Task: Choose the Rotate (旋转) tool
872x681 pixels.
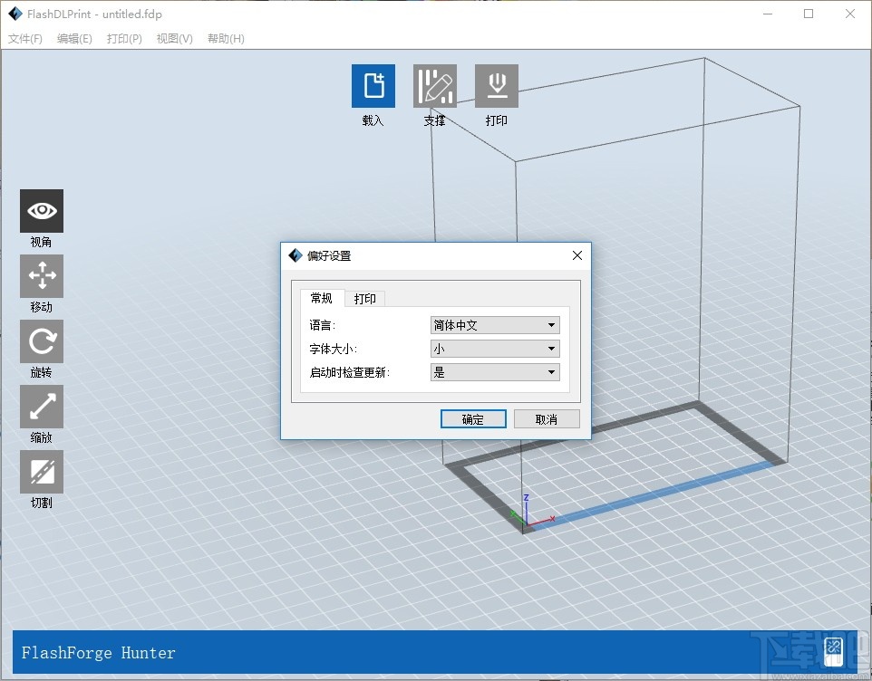Action: pyautogui.click(x=41, y=340)
